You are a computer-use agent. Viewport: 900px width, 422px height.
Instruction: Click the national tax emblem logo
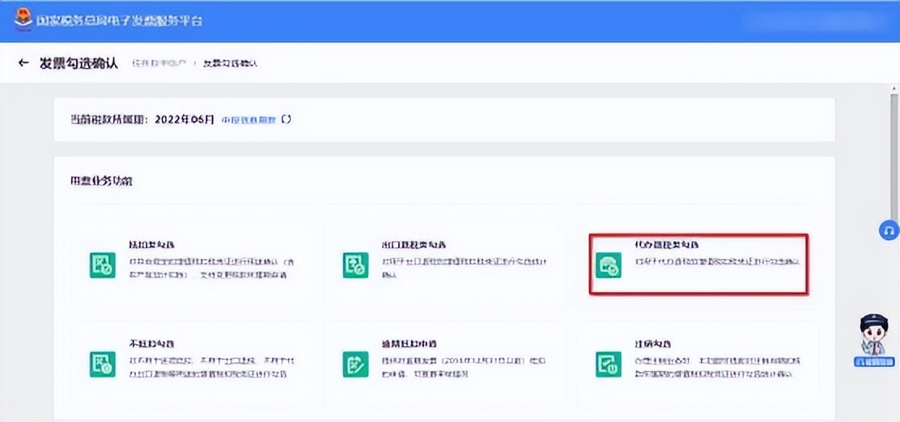coord(23,19)
